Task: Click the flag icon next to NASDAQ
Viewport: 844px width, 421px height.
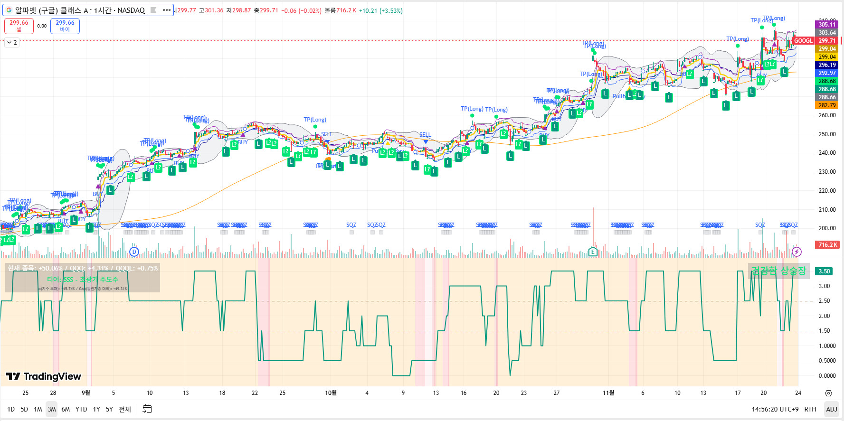Action: click(153, 10)
